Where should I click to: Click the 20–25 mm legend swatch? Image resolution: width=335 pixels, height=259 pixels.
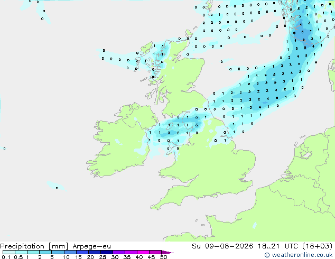click(94, 252)
